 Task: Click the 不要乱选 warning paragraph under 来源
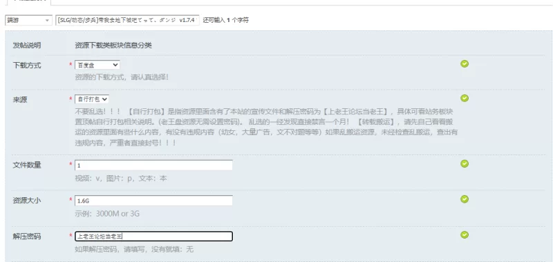pos(266,128)
